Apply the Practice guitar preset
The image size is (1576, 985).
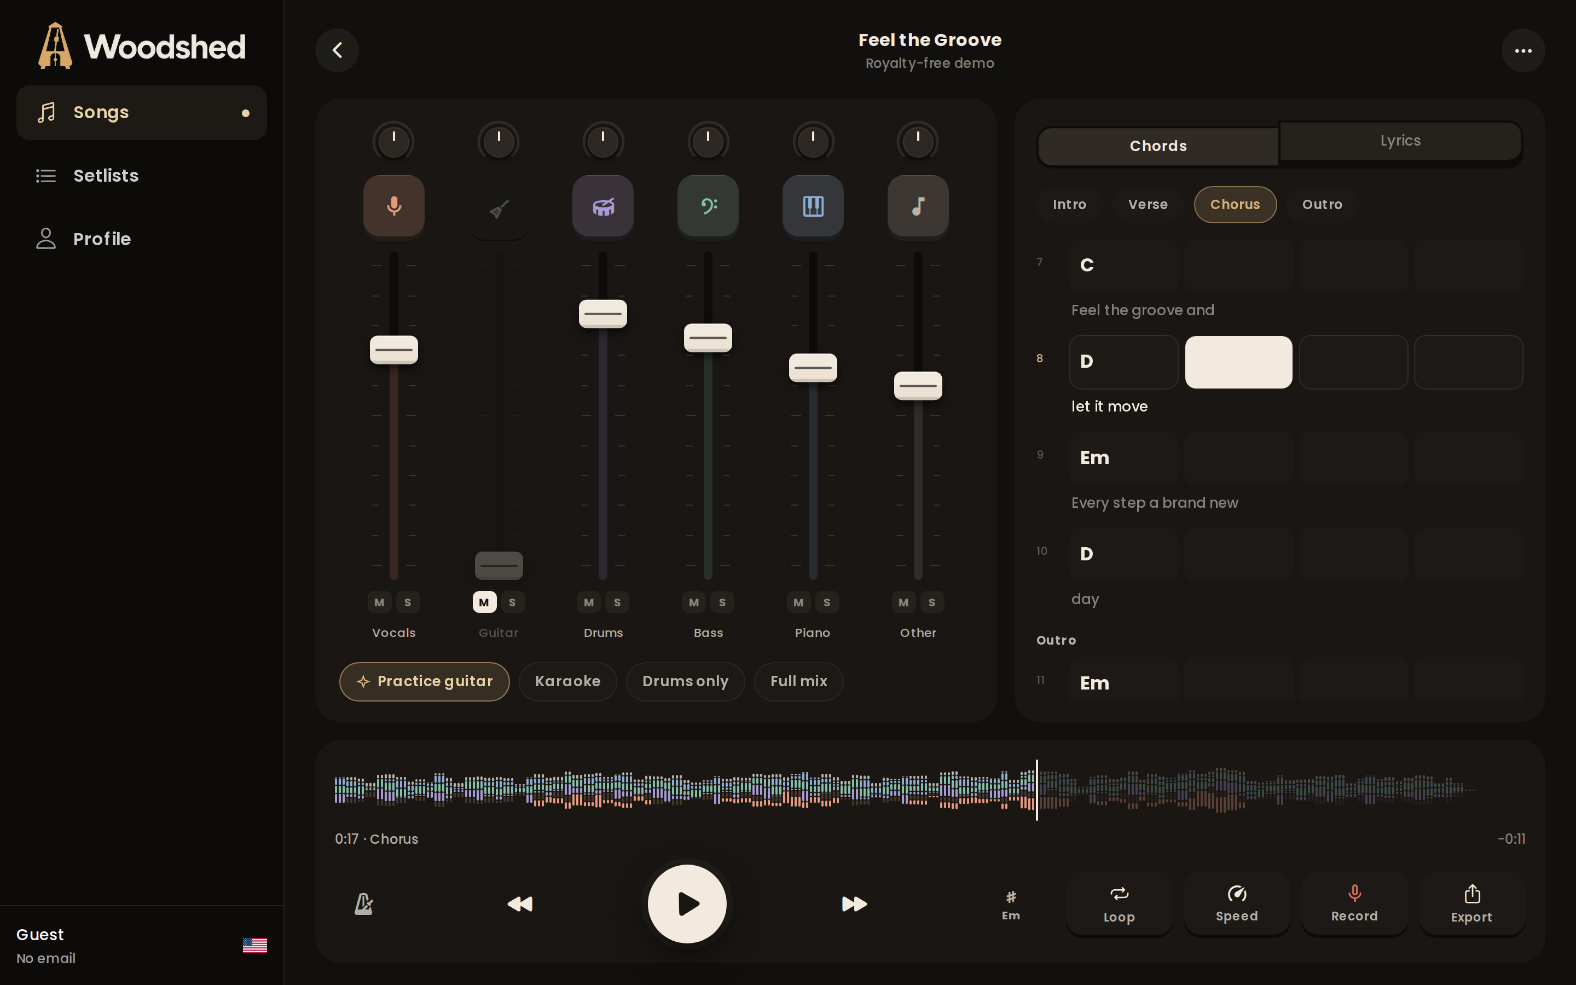pyautogui.click(x=424, y=681)
